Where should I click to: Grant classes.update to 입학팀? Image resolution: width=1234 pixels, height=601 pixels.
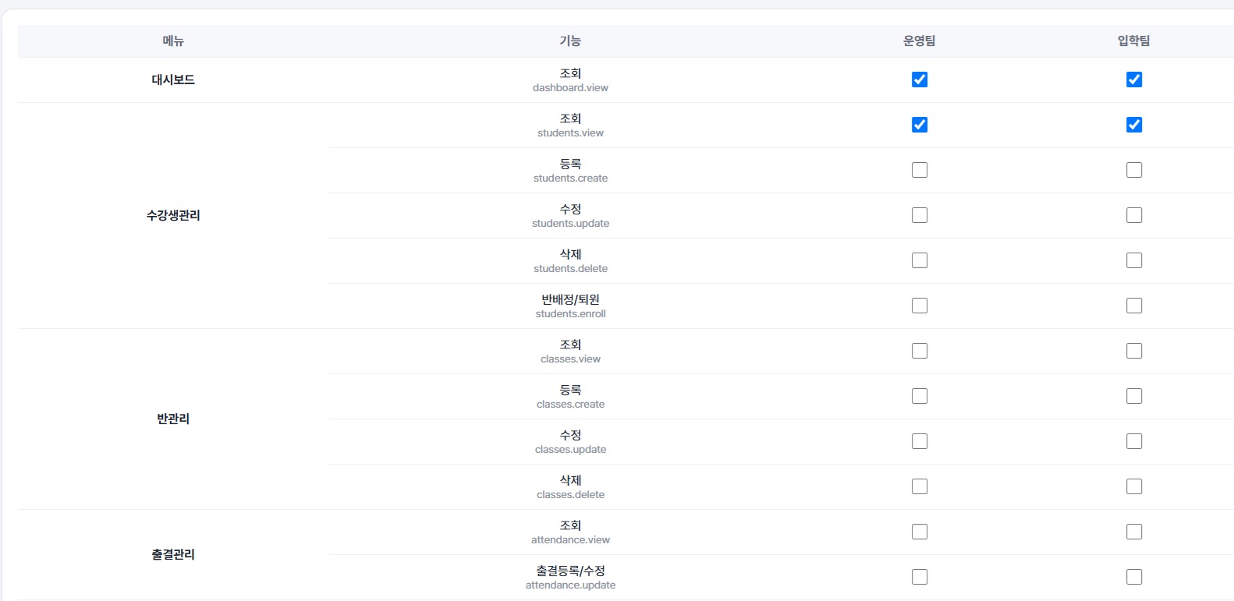click(1134, 441)
